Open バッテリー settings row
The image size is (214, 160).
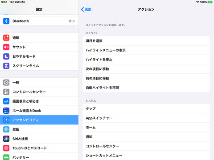pos(39,157)
